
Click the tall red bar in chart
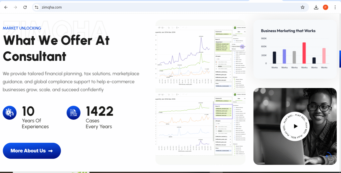point(304,53)
